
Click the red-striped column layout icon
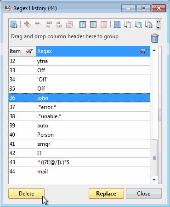[104, 24]
